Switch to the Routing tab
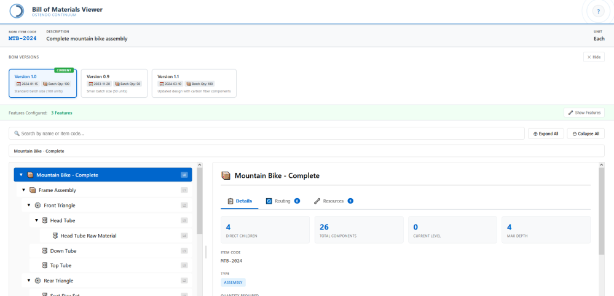Screen dimensions: 614x296 (x=282, y=201)
